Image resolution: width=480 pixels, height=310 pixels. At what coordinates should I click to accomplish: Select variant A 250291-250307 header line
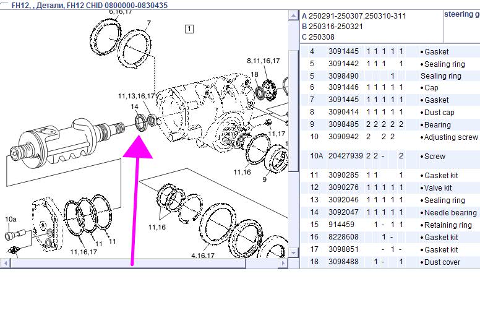354,15
